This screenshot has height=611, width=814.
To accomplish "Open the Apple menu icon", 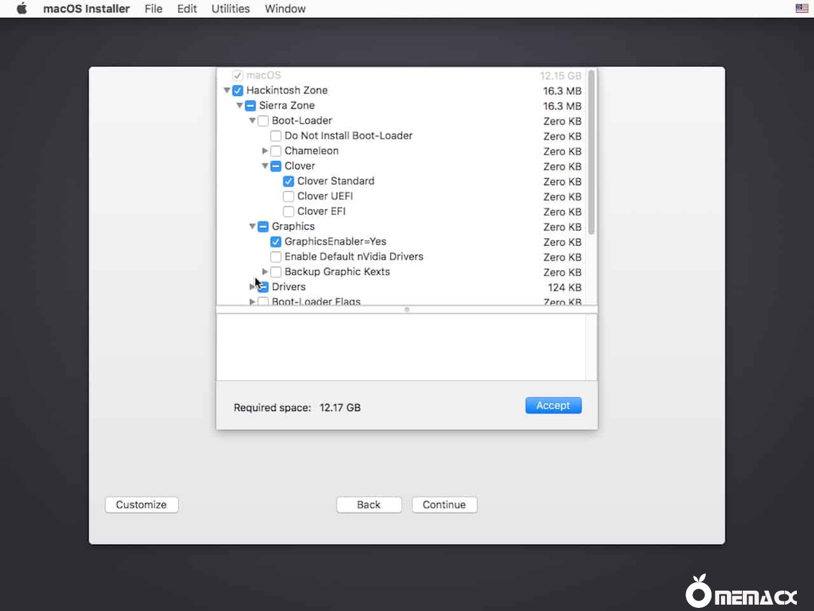I will 22,8.
